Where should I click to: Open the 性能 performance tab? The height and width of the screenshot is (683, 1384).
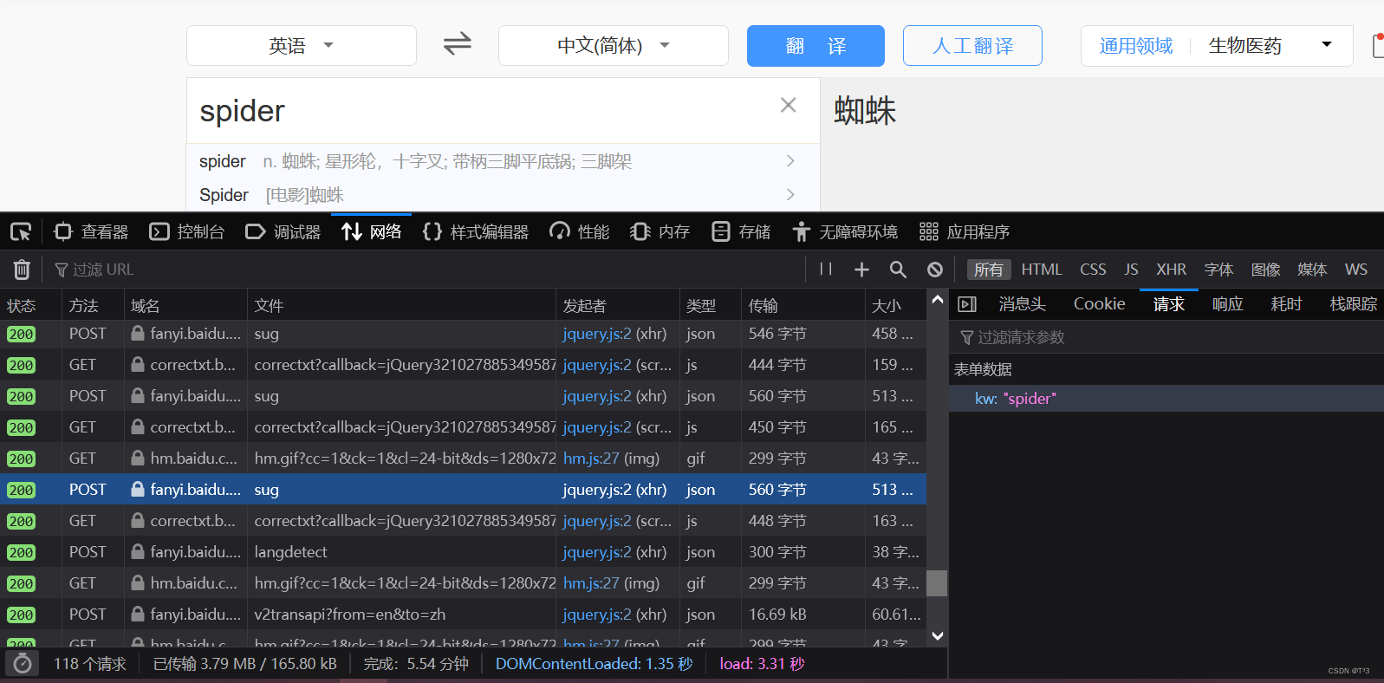coord(580,231)
